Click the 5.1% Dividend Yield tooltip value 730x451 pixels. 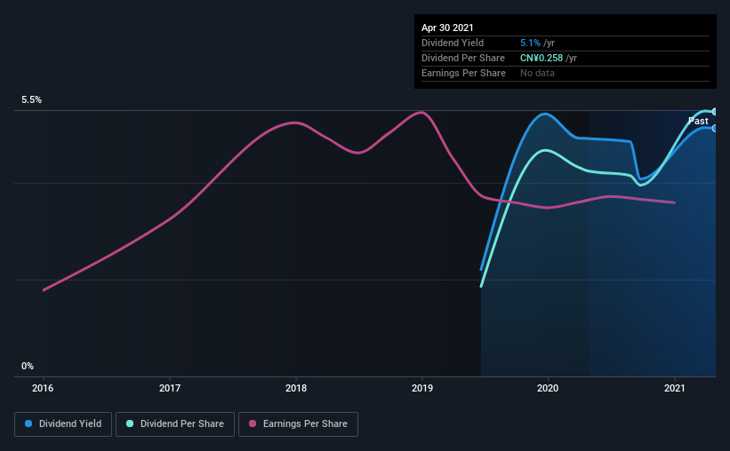point(530,43)
